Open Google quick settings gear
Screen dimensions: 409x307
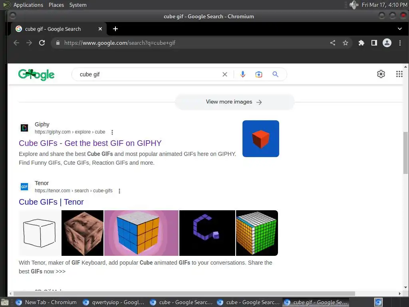(x=381, y=74)
